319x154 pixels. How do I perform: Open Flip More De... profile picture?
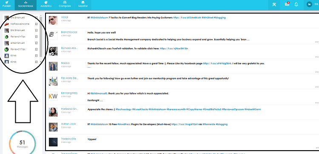pos(53,81)
